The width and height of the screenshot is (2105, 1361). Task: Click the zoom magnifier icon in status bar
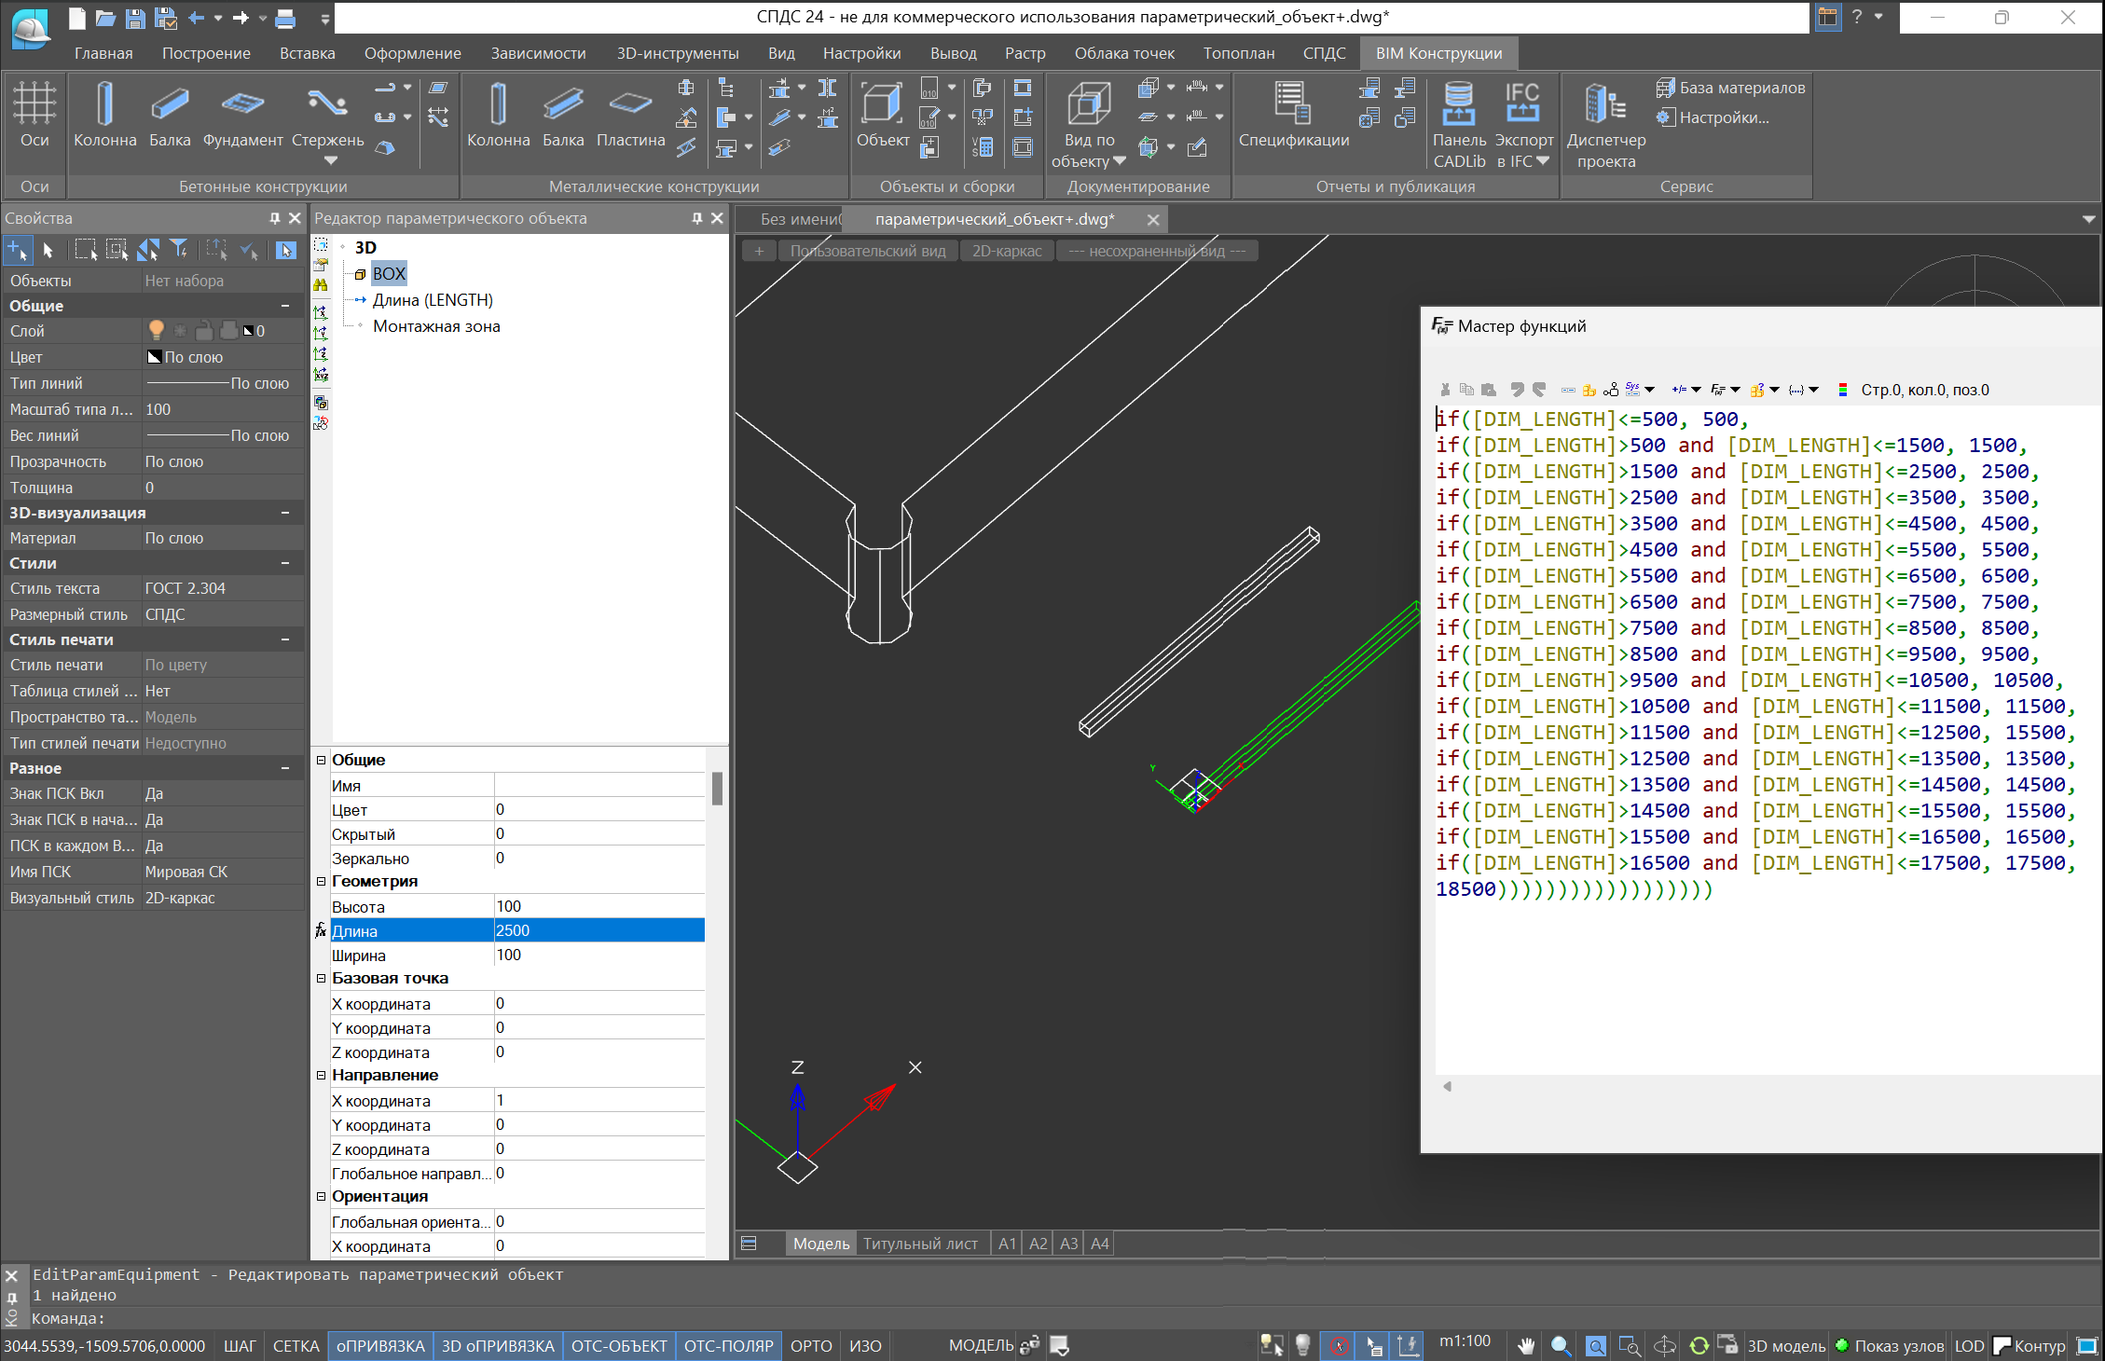click(1561, 1346)
